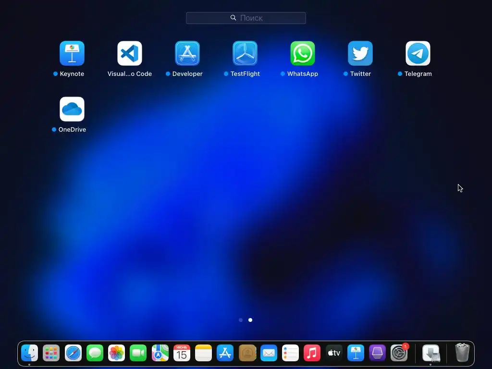492x369 pixels.
Task: Open FaceTime from the Dock
Action: point(138,353)
